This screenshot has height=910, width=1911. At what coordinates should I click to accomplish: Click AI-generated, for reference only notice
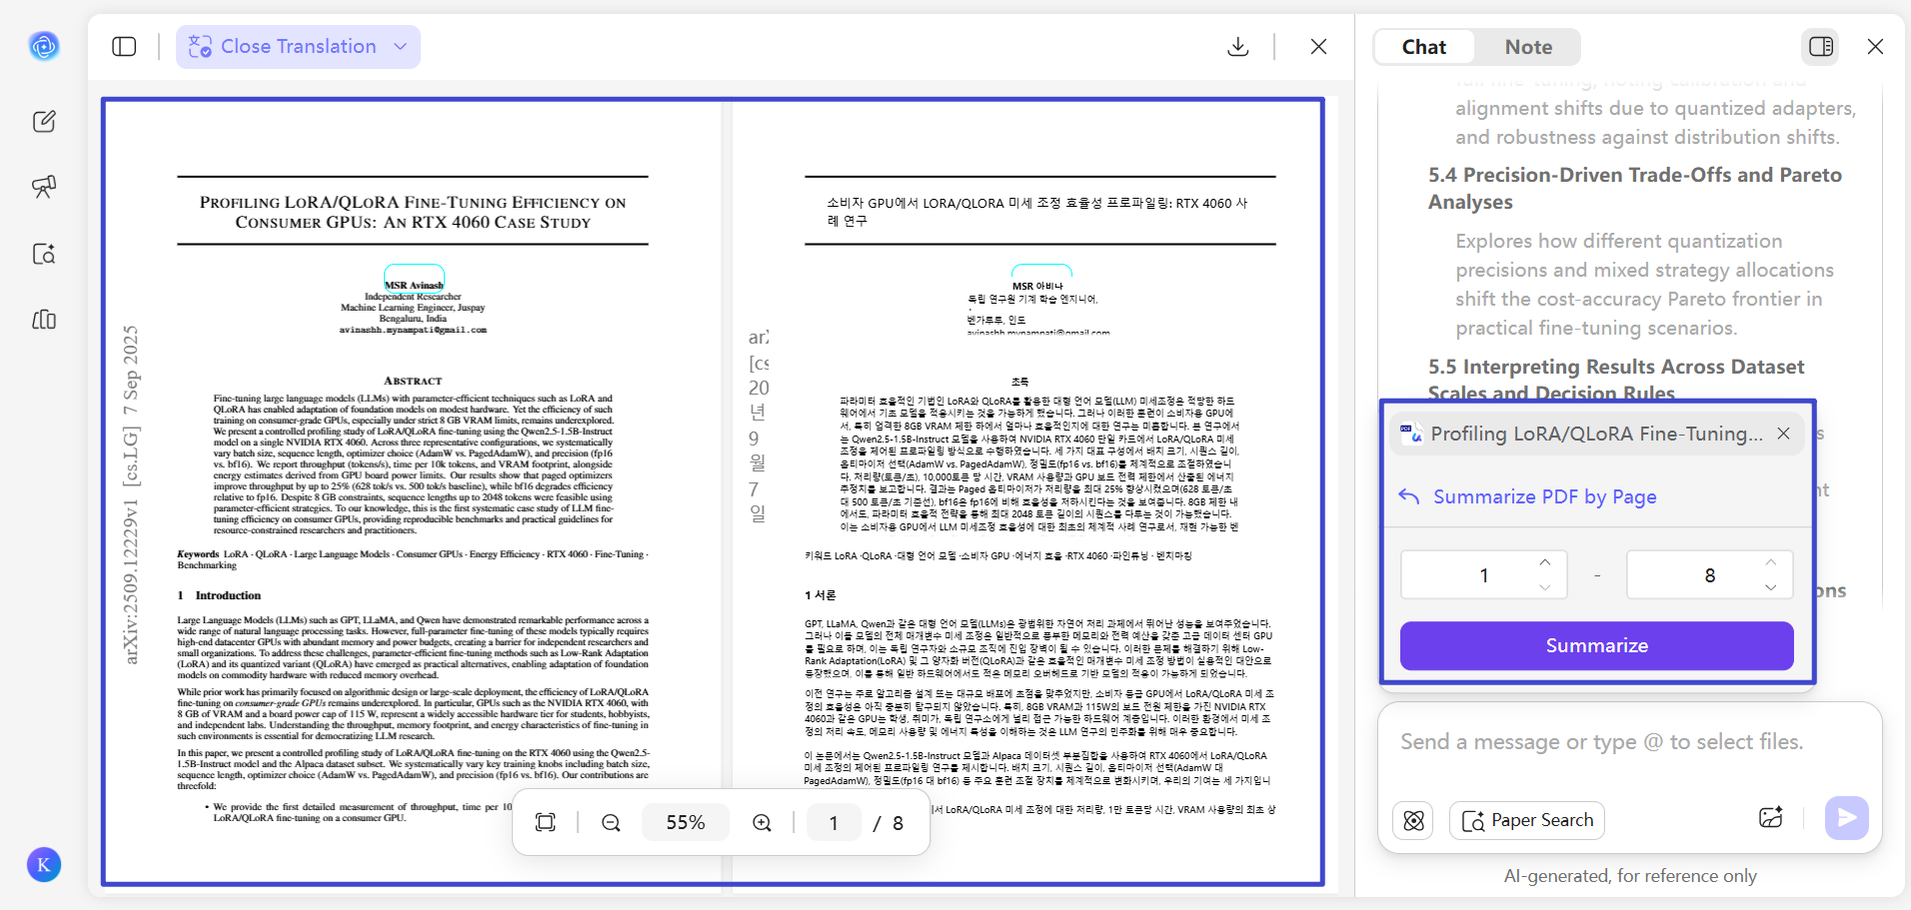[1630, 876]
